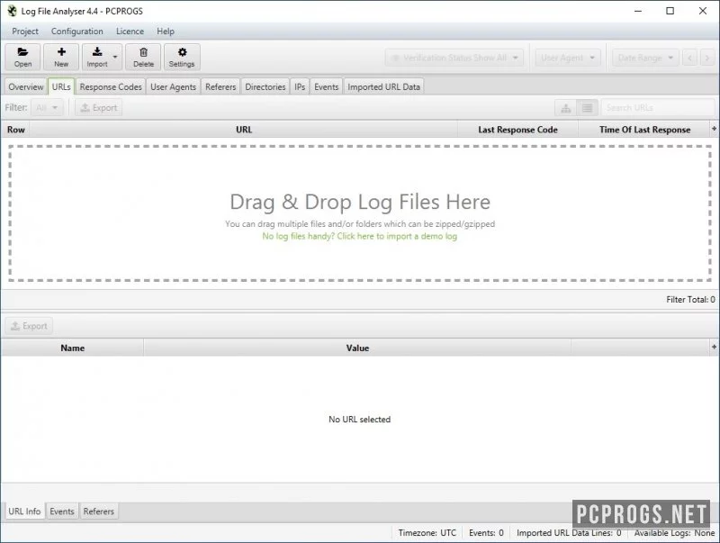720x543 pixels.
Task: Open the Project menu
Action: tap(25, 32)
